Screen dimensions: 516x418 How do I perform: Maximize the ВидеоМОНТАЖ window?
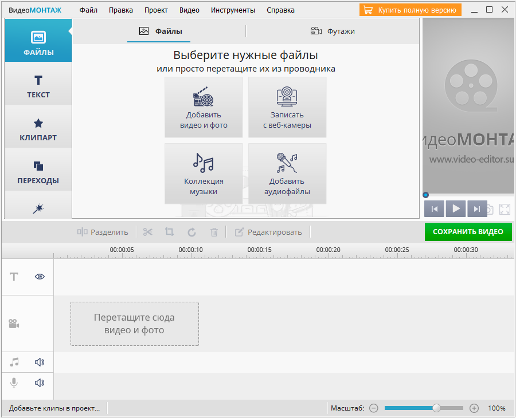click(490, 10)
